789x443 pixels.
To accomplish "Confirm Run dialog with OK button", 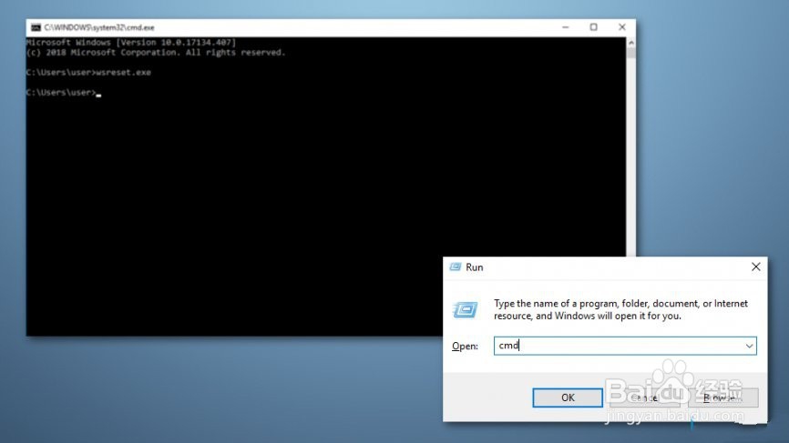I will click(x=568, y=398).
